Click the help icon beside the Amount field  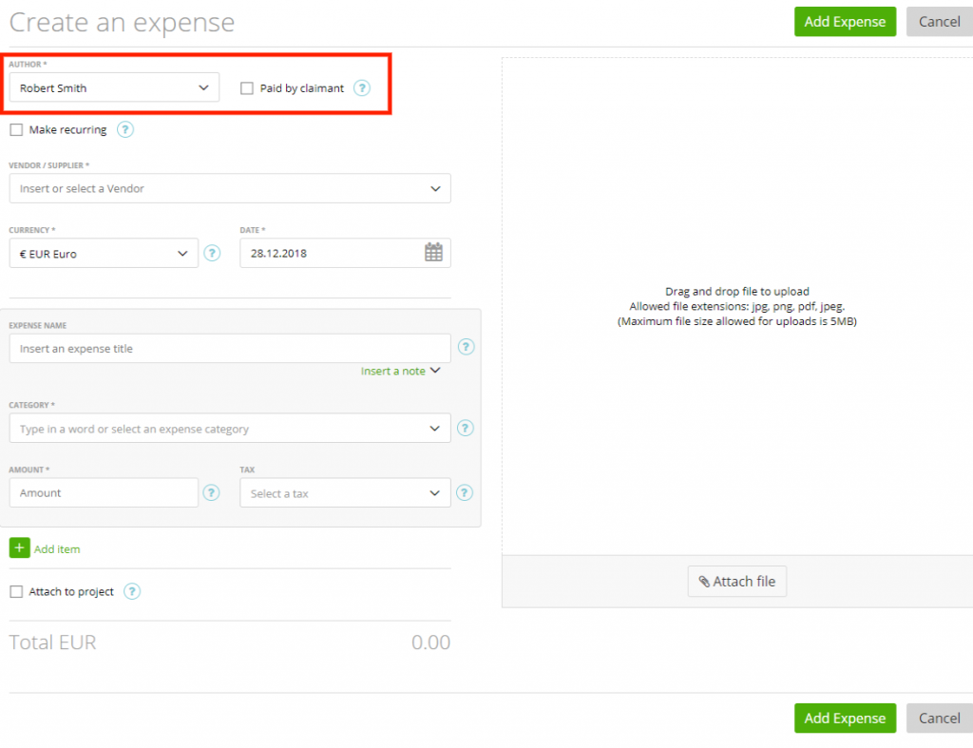point(211,492)
